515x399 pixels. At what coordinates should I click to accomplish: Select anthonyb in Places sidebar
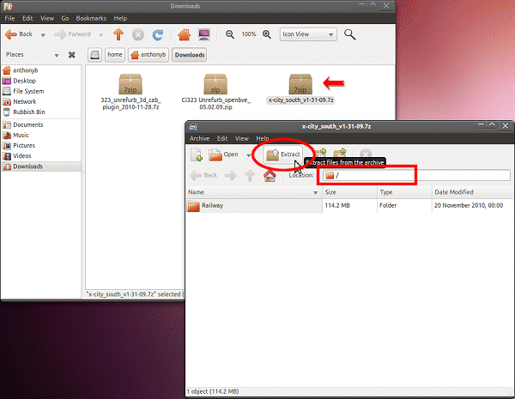pyautogui.click(x=41, y=70)
